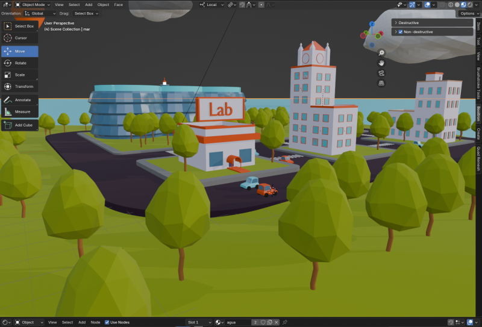Click the X axis on navigation gizmo
The image size is (482, 327).
(381, 33)
